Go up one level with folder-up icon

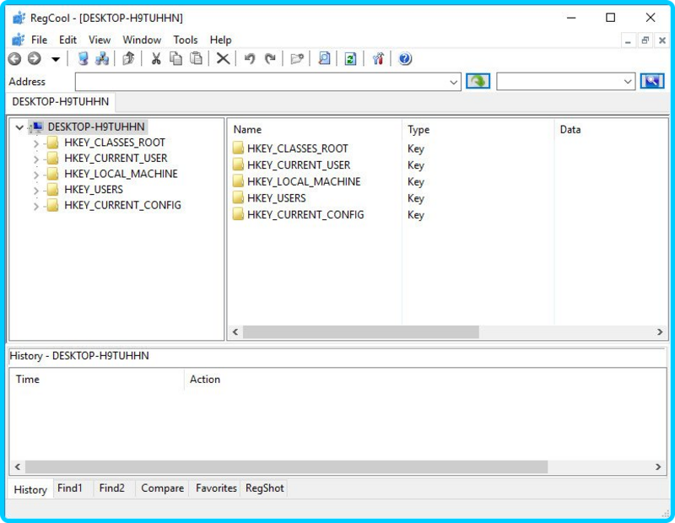tap(128, 58)
